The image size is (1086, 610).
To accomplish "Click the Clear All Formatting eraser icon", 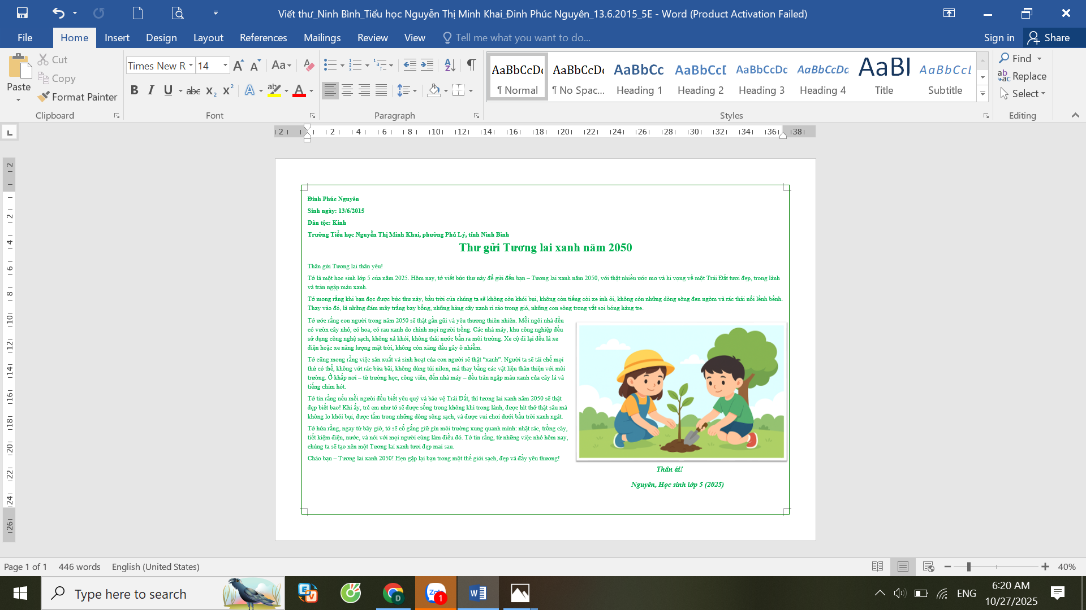I will click(x=308, y=65).
